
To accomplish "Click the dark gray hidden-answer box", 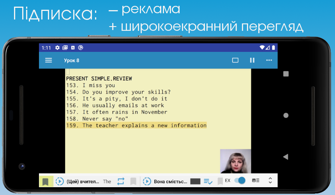I will (195, 181).
